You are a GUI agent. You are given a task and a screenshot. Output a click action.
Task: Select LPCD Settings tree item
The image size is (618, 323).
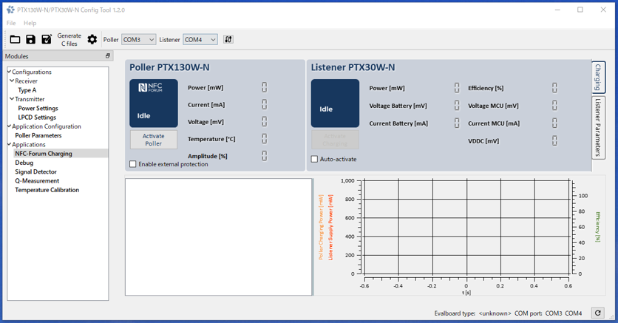pyautogui.click(x=37, y=117)
